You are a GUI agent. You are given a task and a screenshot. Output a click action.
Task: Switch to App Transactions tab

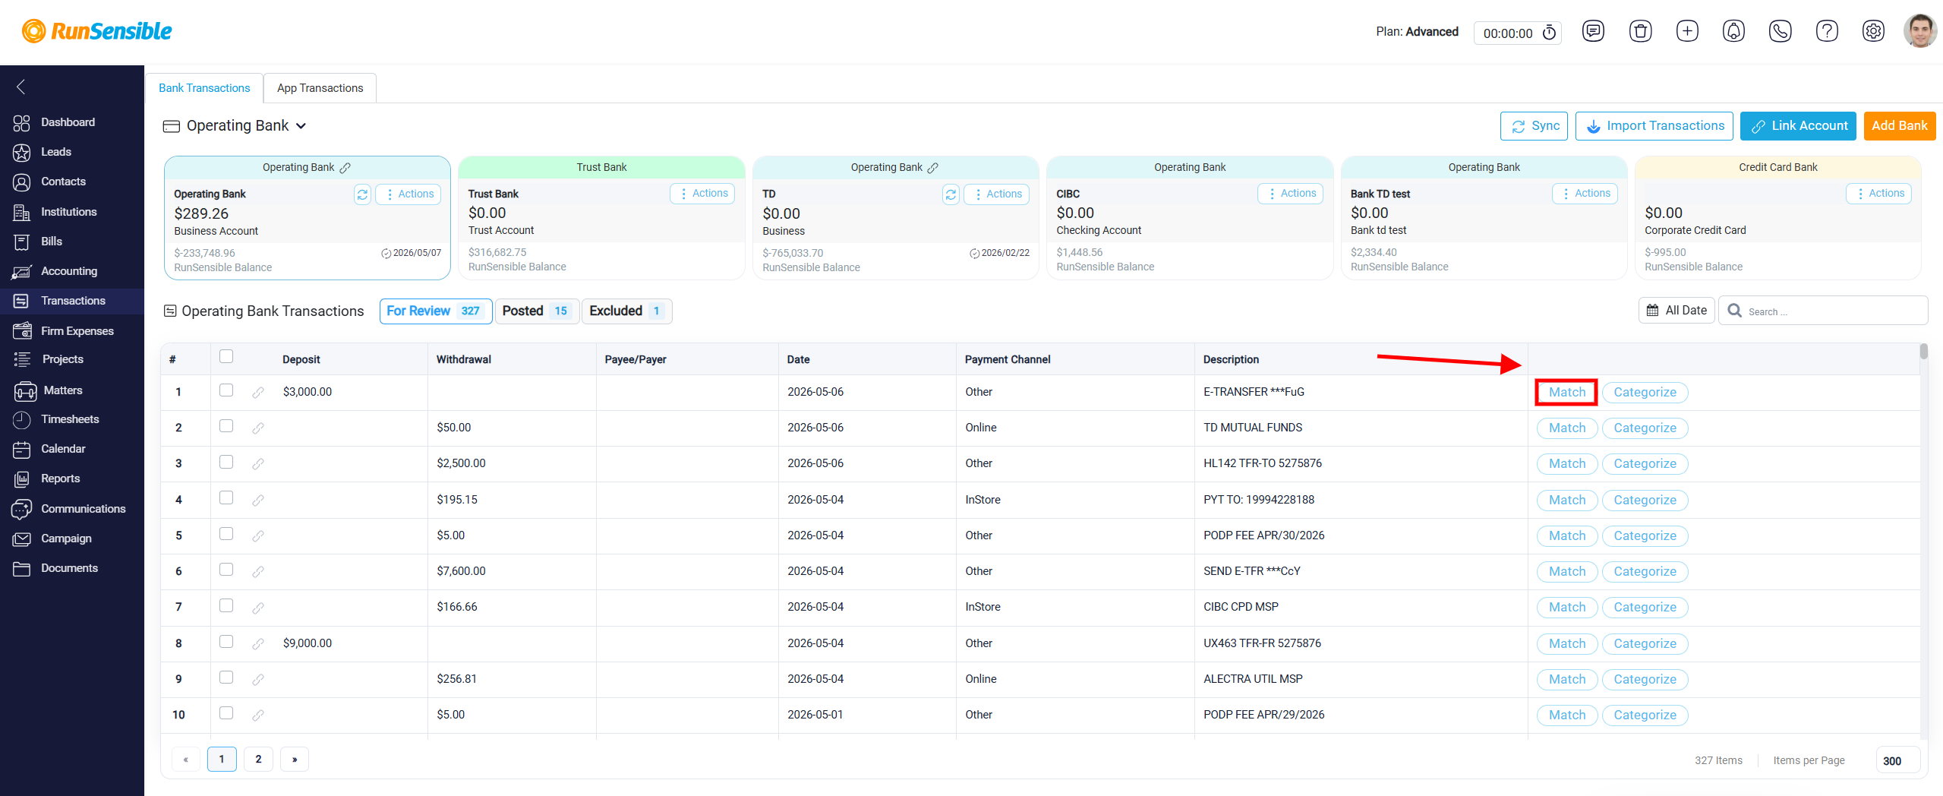[x=320, y=88]
